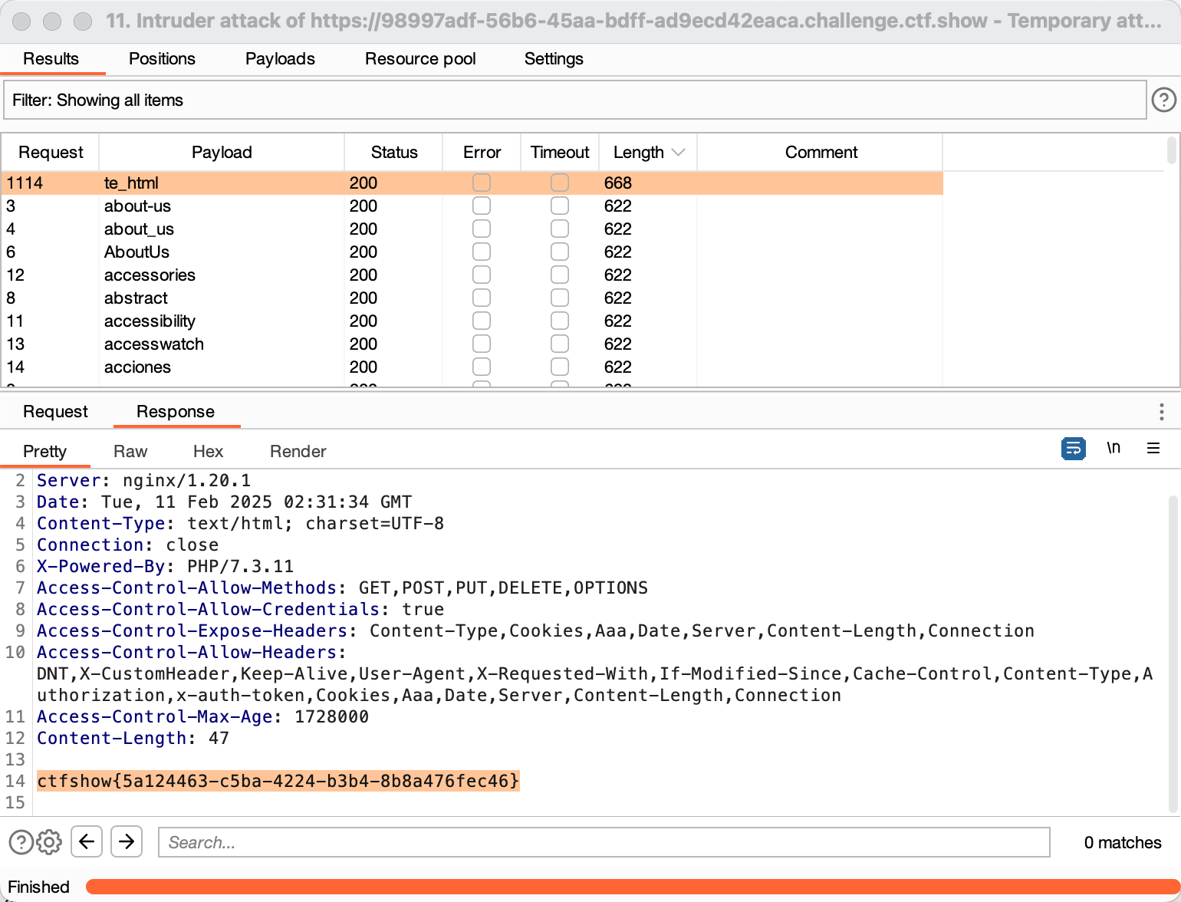Select the acciones payload row
This screenshot has height=902, width=1181.
[x=472, y=367]
